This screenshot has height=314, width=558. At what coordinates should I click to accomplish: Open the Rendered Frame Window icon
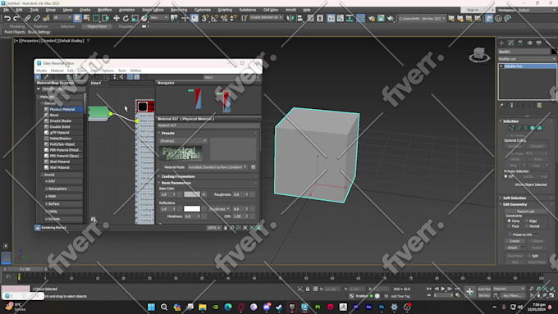381,18
